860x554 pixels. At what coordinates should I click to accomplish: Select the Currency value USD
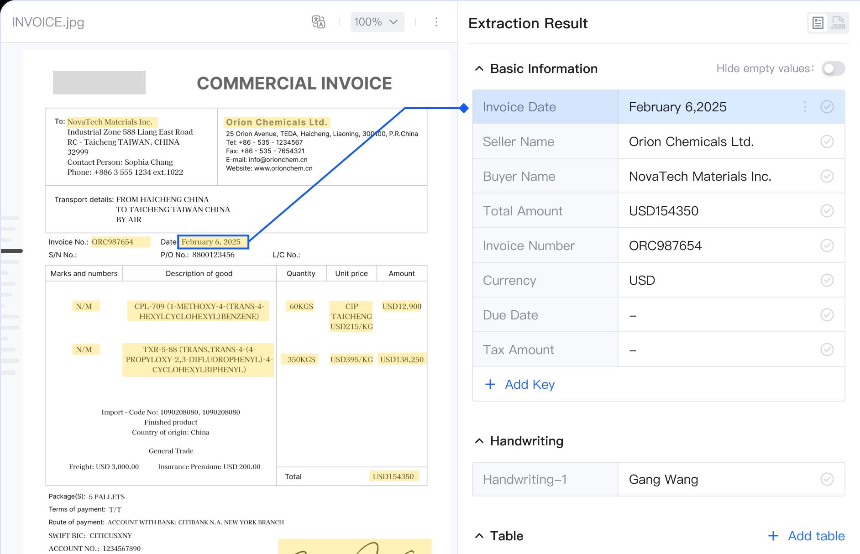click(642, 280)
